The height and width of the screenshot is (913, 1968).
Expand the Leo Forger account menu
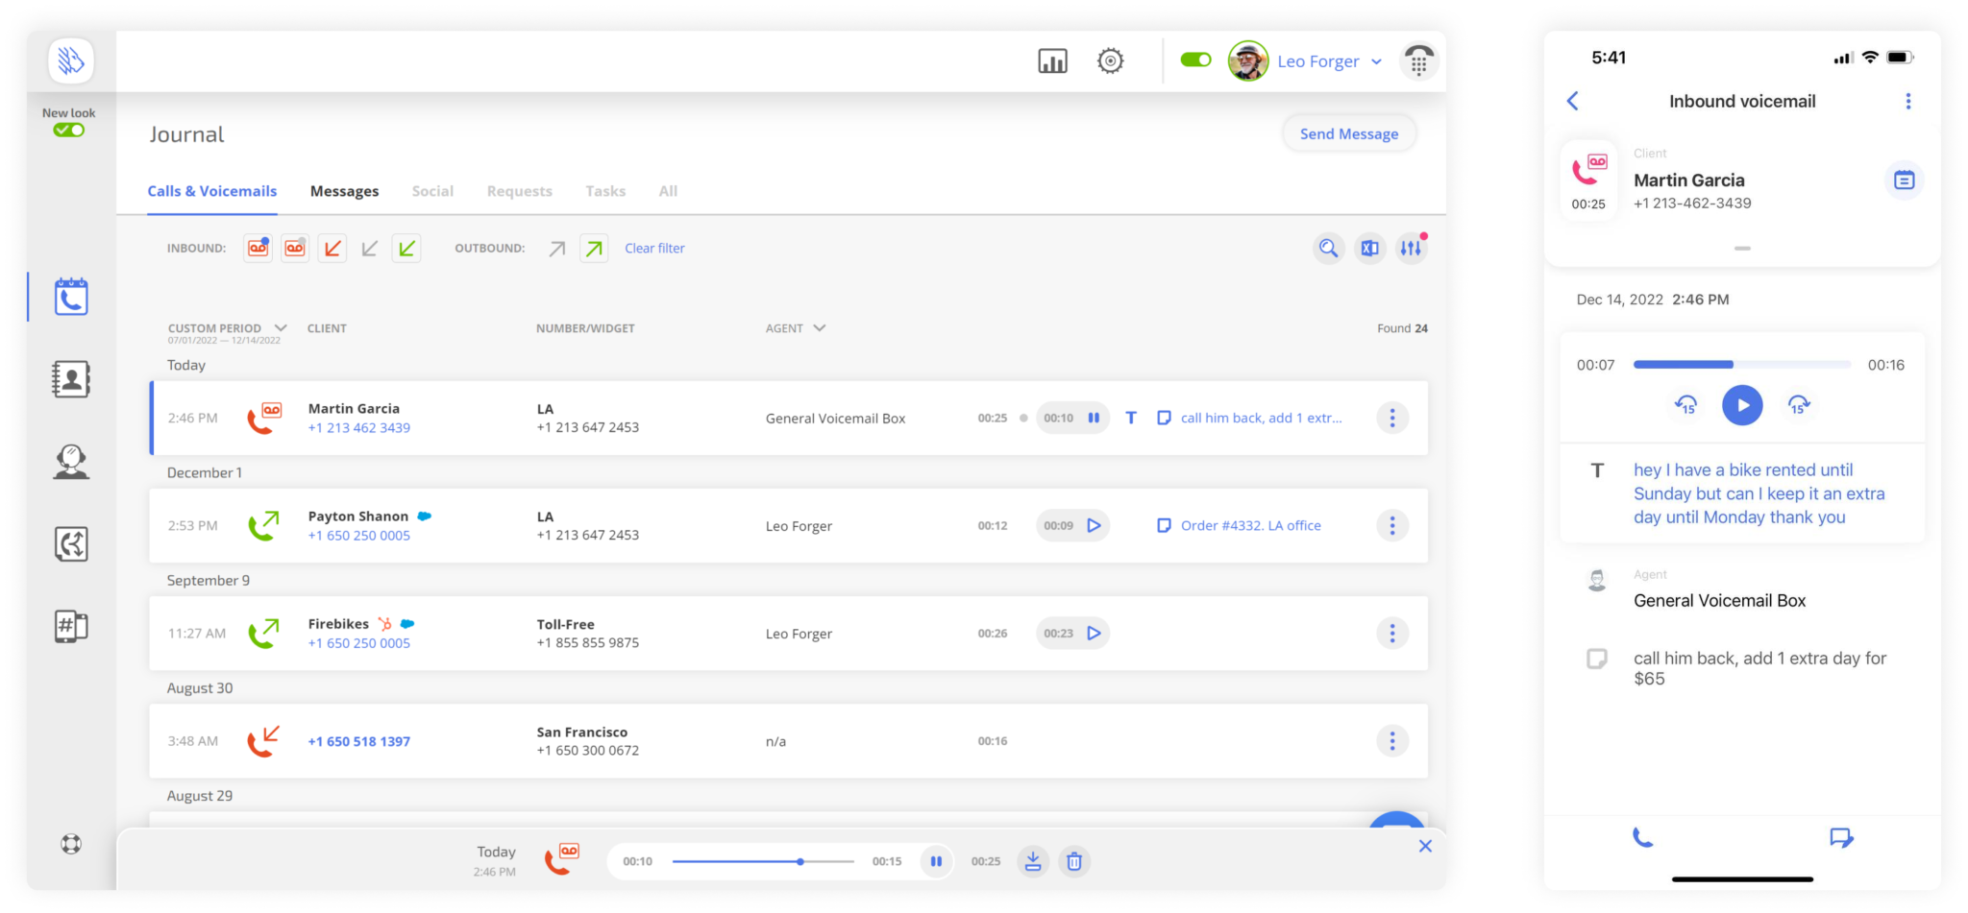(1377, 60)
